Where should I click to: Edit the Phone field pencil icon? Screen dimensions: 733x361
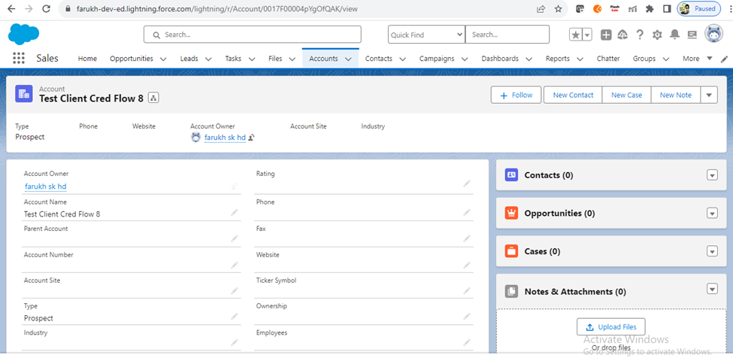(x=467, y=212)
